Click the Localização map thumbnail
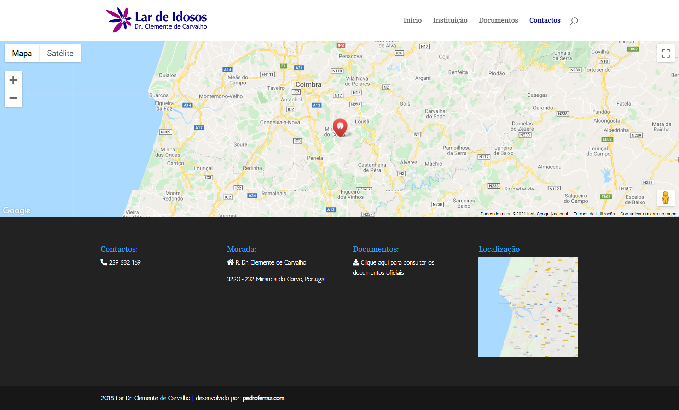The height and width of the screenshot is (410, 679). coord(528,307)
